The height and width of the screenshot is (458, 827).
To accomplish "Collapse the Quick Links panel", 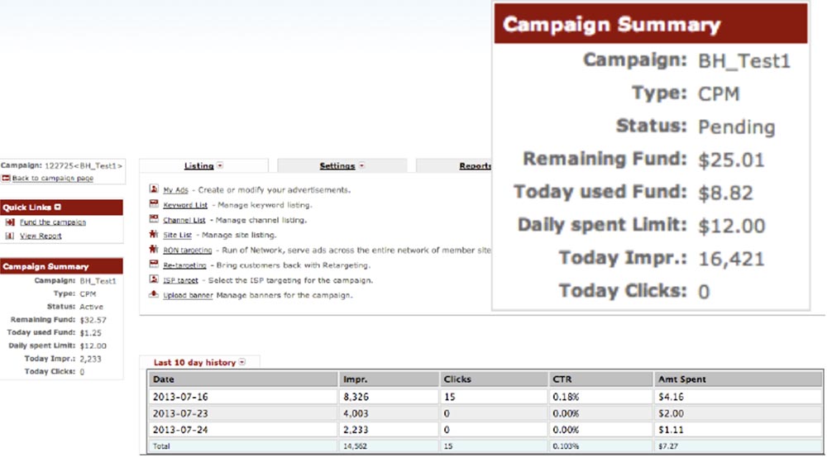I will (x=58, y=208).
